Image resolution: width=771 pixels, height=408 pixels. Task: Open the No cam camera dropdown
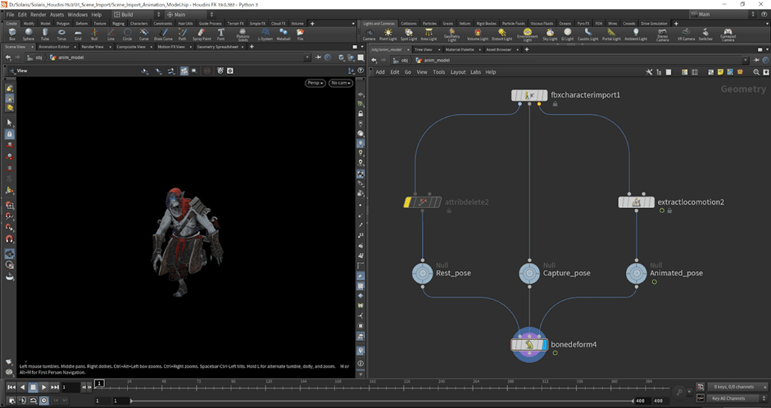(339, 83)
